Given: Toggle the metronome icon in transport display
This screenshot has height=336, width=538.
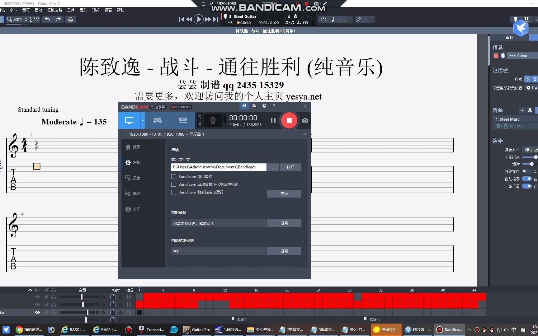Looking at the screenshot, I should tap(295, 16).
